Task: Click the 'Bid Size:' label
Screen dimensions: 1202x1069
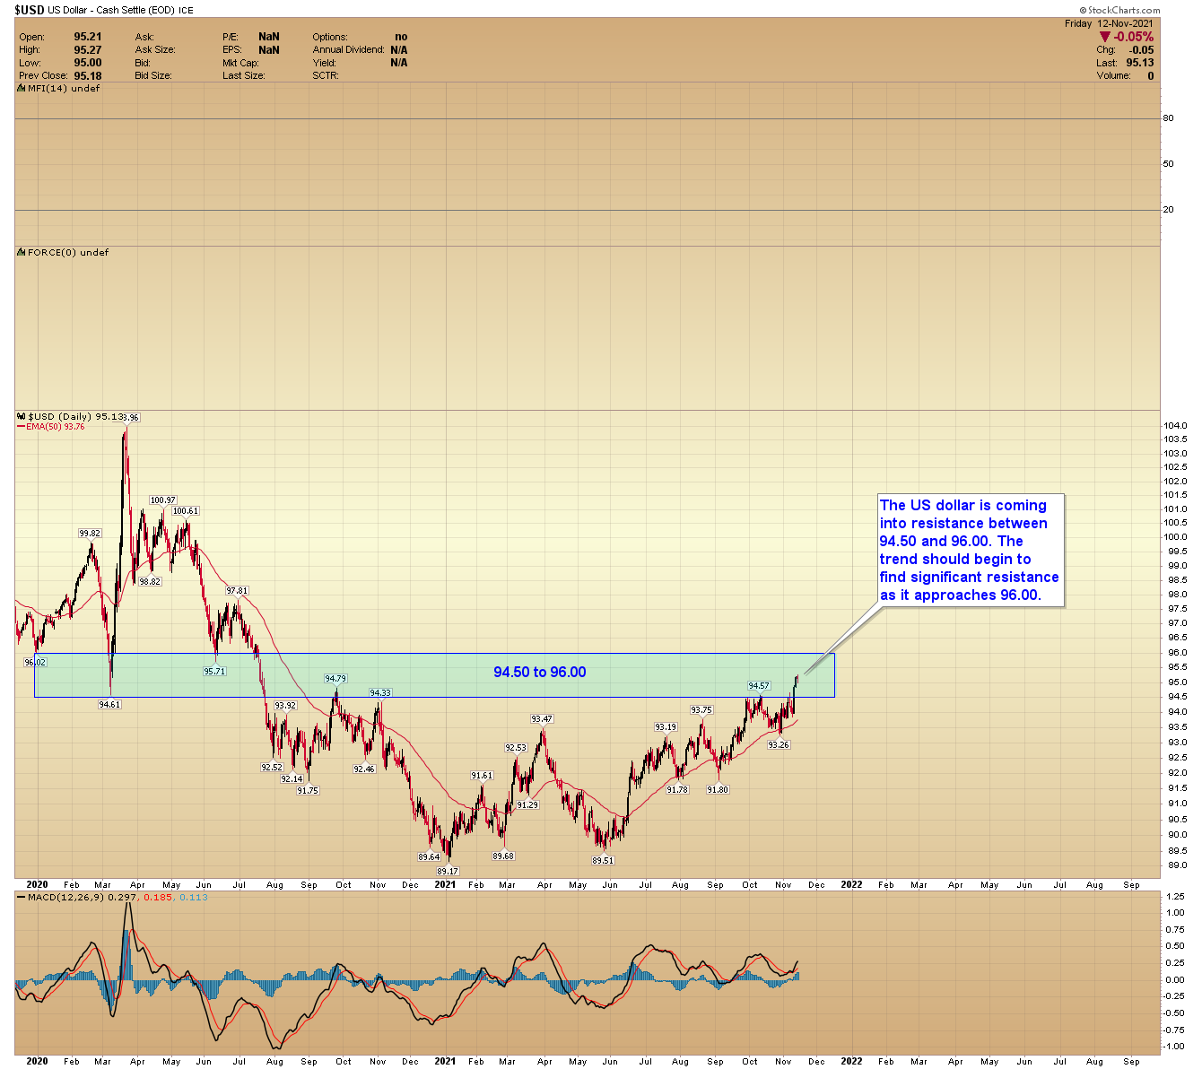Action: click(x=153, y=76)
